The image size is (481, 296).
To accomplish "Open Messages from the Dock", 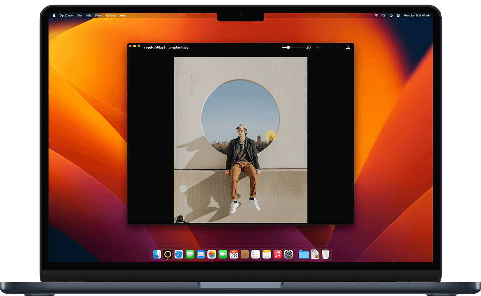I will pos(190,254).
